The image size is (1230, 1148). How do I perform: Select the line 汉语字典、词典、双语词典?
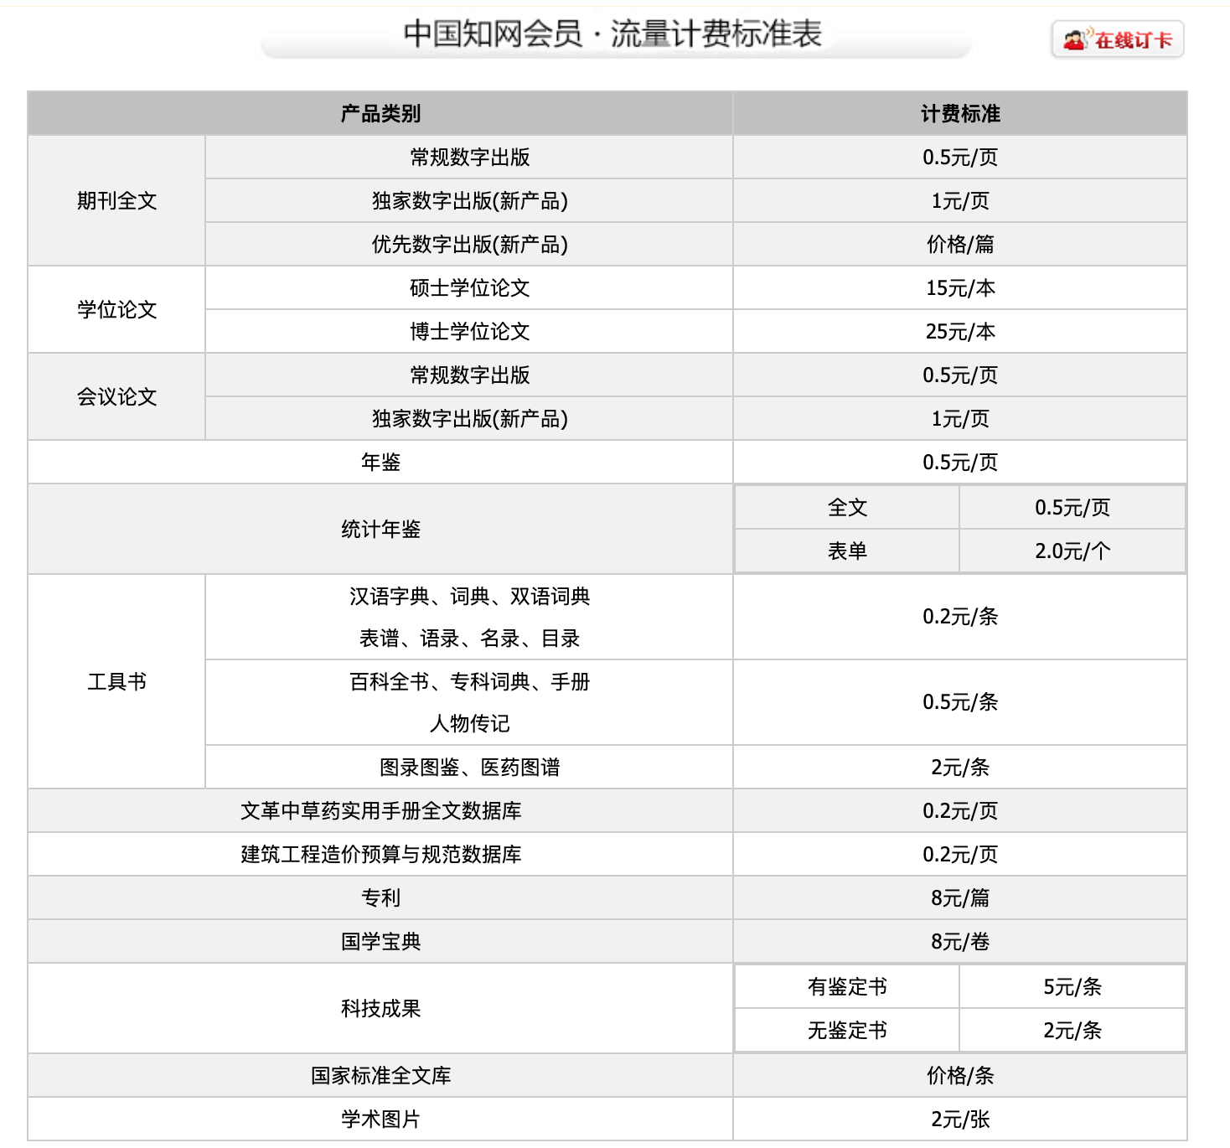469,596
